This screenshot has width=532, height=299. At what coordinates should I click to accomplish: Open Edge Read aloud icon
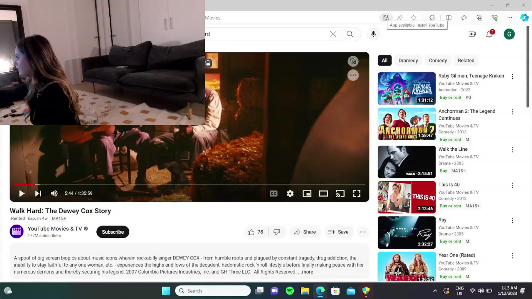click(x=400, y=18)
